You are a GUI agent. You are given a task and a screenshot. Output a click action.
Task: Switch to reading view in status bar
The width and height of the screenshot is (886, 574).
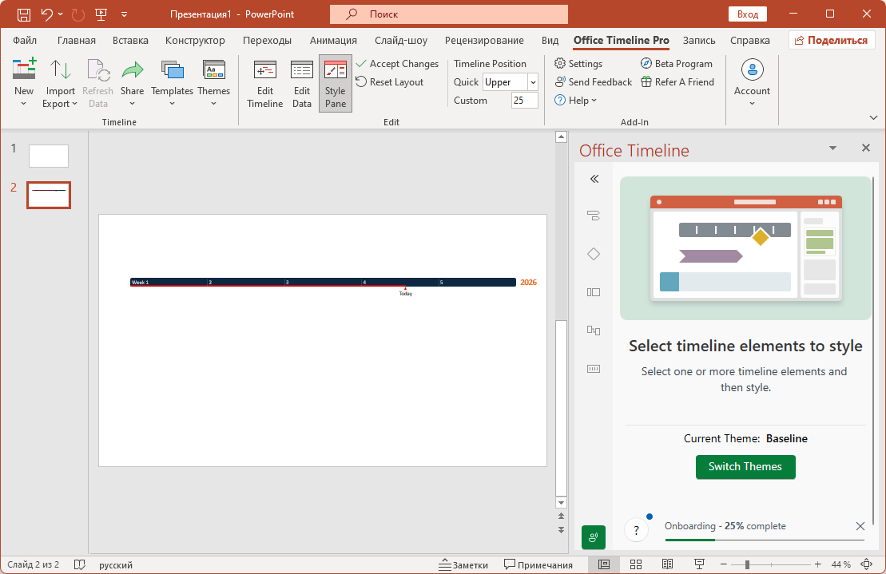point(667,564)
